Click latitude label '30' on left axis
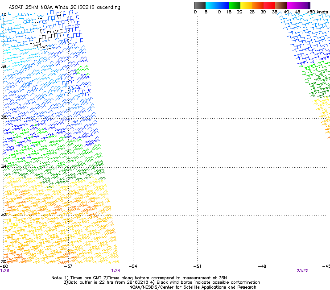 (x=4, y=261)
